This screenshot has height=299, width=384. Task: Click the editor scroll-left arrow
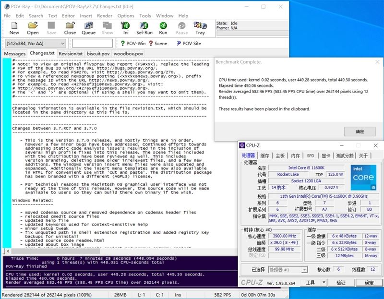8,251
